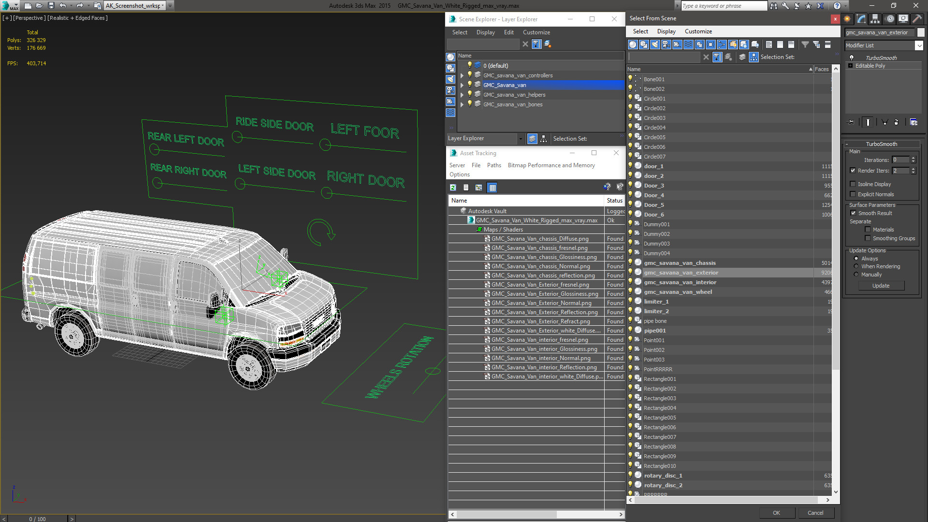Open the Modifier List dropdown
Image resolution: width=928 pixels, height=522 pixels.
918,45
